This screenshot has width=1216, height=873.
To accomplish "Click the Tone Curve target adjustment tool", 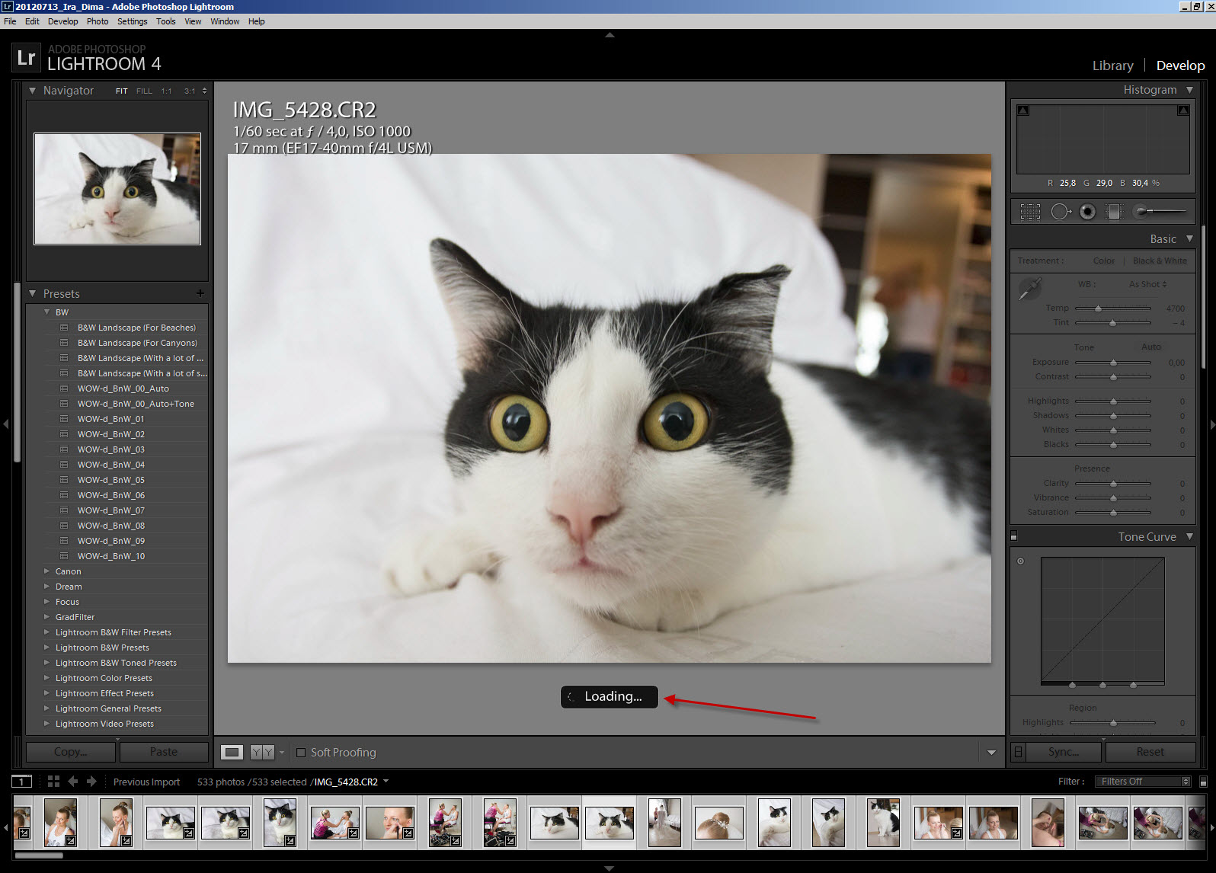I will (x=1021, y=561).
